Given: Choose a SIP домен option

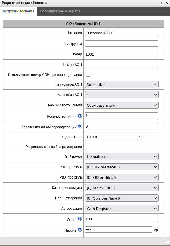Looking at the screenshot, I should pyautogui.click(x=121, y=157).
